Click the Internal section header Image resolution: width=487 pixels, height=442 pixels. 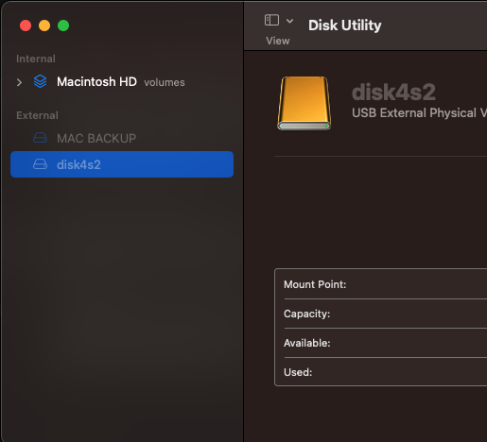coord(36,59)
